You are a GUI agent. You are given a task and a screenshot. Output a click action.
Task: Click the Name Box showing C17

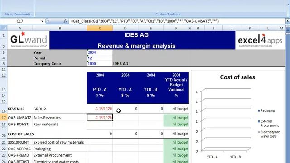[20, 21]
